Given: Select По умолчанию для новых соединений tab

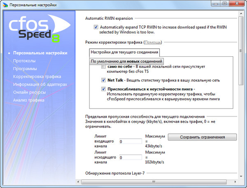Looking at the screenshot, I should pos(126,61).
